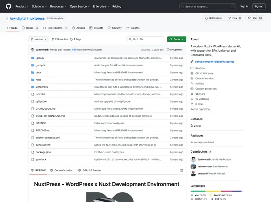Viewport: 271px width, 202px height.
Task: Click the link icon next to repository URL
Action: pyautogui.click(x=192, y=62)
